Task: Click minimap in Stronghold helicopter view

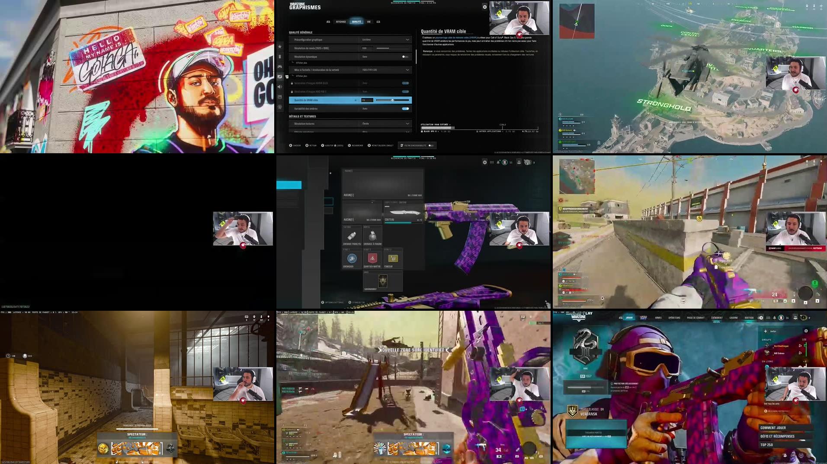Action: click(x=577, y=21)
